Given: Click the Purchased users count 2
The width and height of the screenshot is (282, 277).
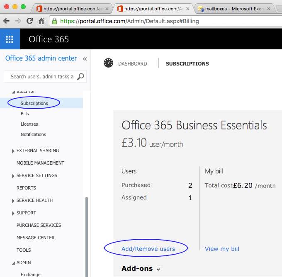Looking at the screenshot, I should (190, 185).
